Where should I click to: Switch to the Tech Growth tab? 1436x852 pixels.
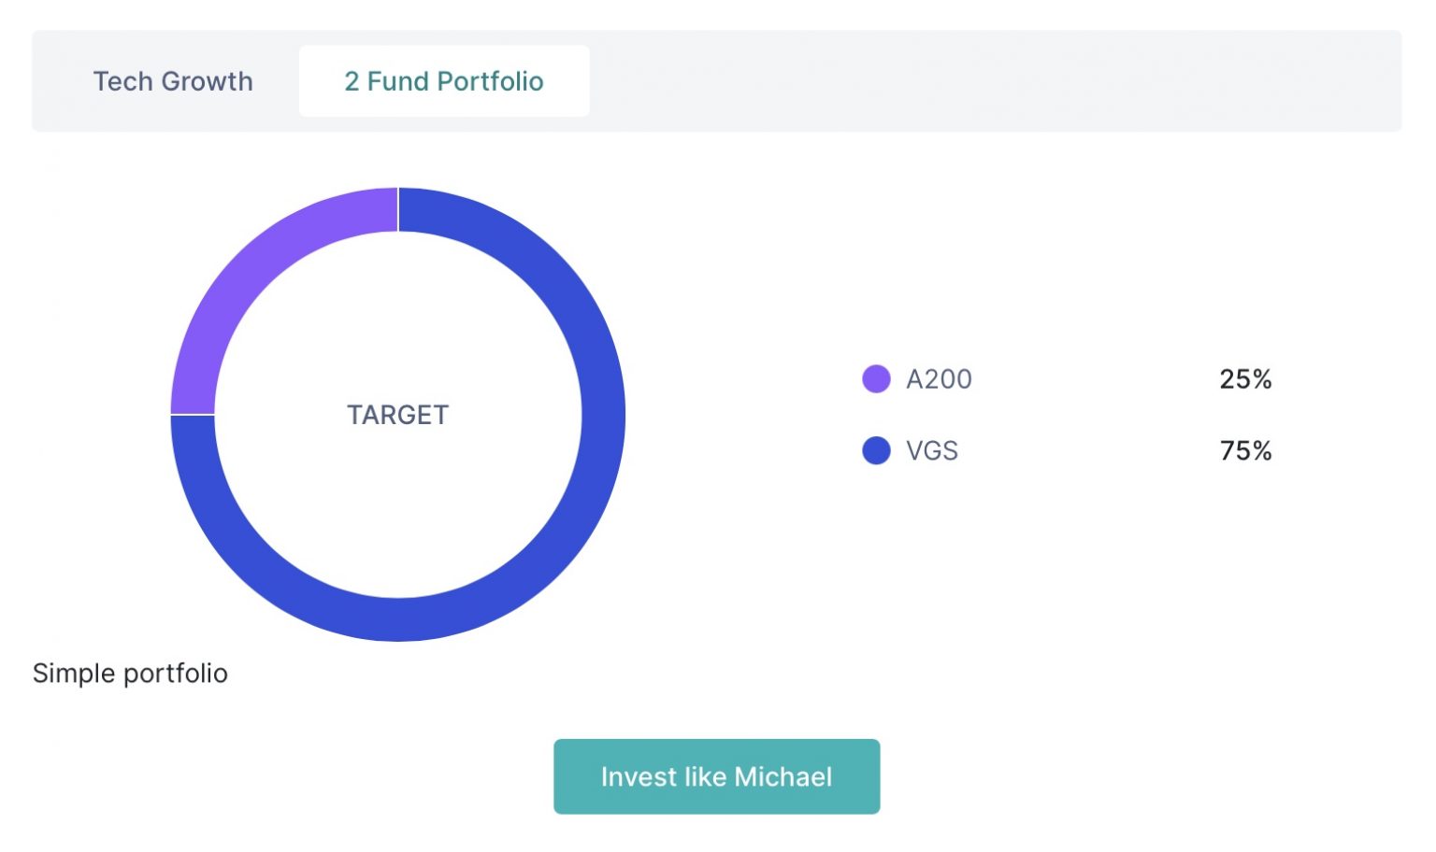(x=172, y=81)
